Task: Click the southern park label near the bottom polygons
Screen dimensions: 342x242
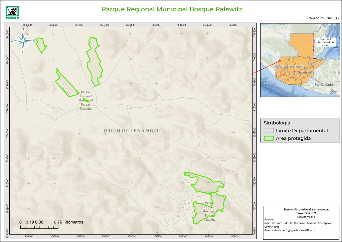Action: [x=209, y=211]
